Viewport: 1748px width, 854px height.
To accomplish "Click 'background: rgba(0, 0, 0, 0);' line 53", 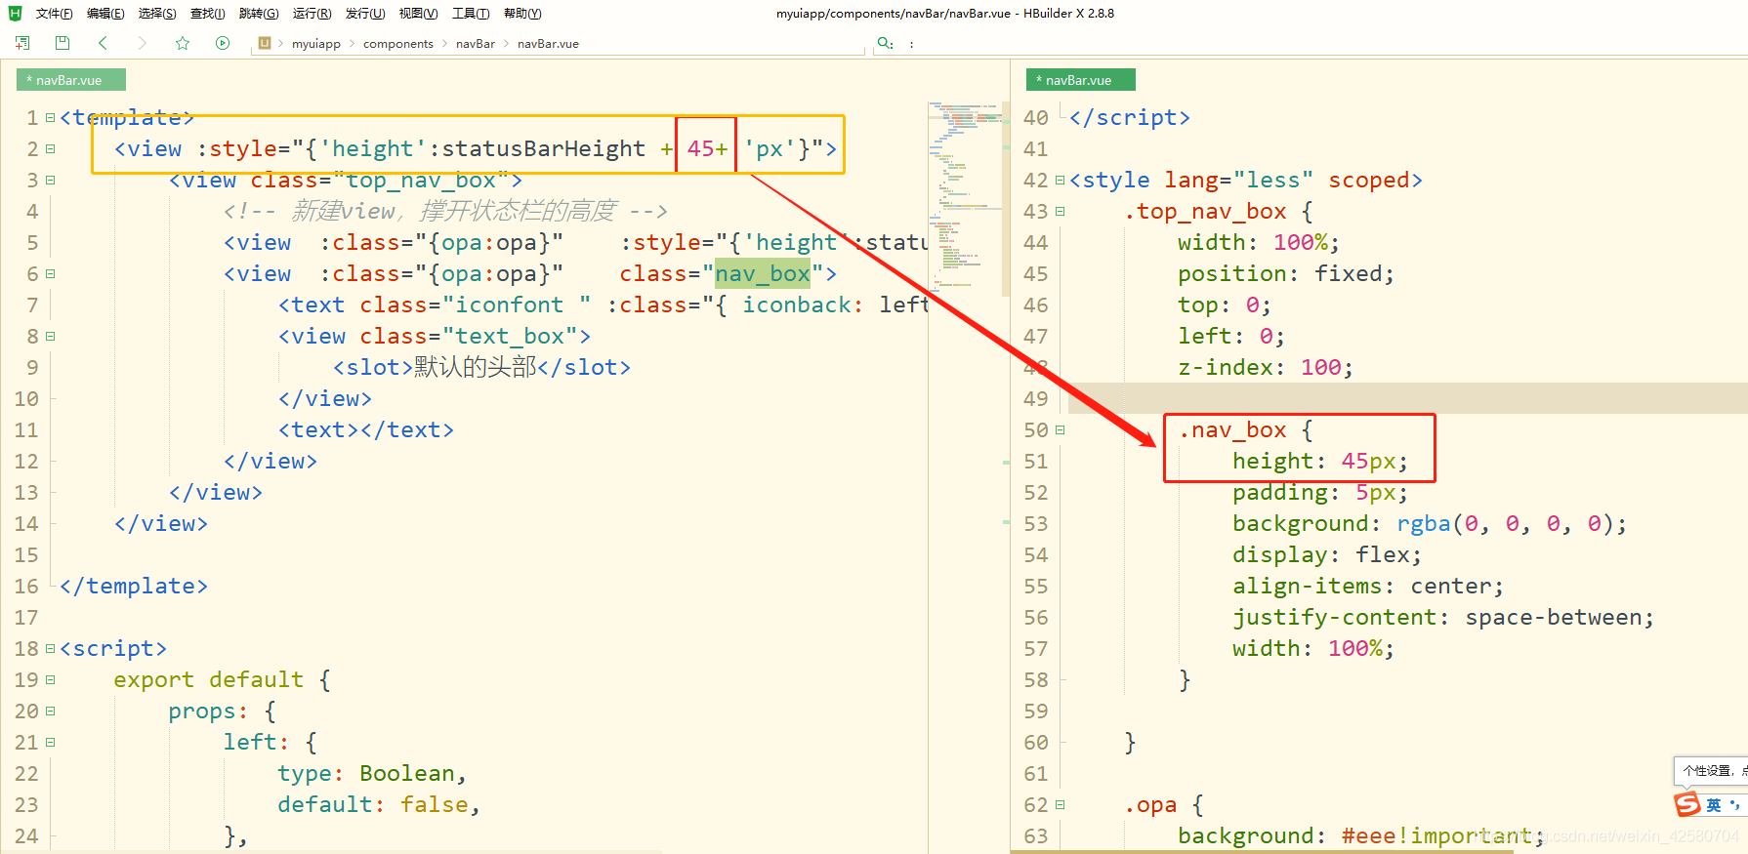I will point(1429,524).
